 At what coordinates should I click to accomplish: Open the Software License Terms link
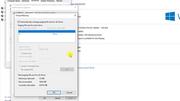coord(86,68)
